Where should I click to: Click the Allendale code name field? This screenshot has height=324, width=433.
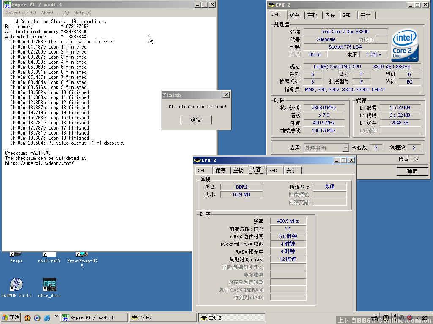pos(326,39)
